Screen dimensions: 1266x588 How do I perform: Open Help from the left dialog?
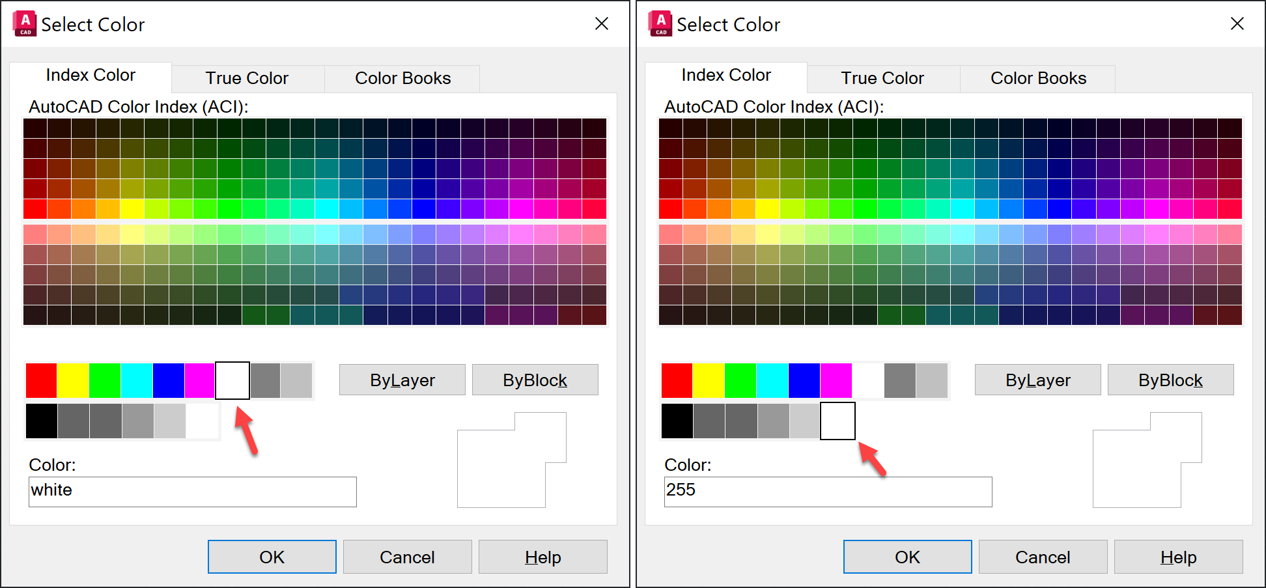542,557
